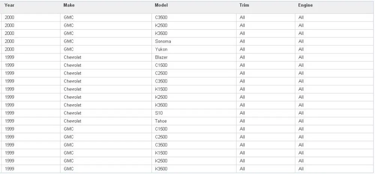Click the Trim 'All' cell in S10 row
This screenshot has width=375, height=174.
coord(242,113)
